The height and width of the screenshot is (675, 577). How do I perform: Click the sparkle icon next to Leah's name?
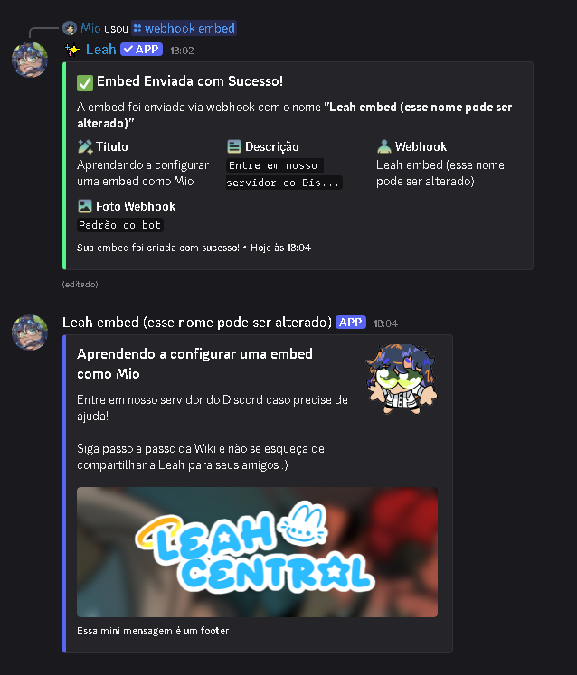pyautogui.click(x=72, y=50)
